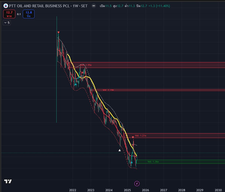Select the Vol: 1.79x zone label
The image size is (225, 192).
click(x=108, y=90)
